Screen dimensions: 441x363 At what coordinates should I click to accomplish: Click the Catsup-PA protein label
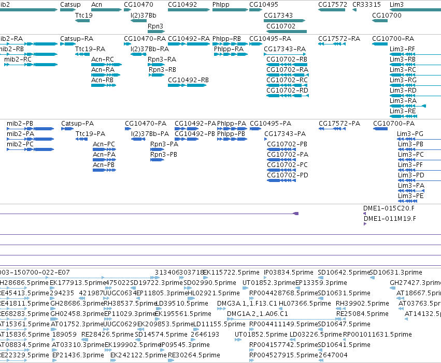[x=78, y=123]
